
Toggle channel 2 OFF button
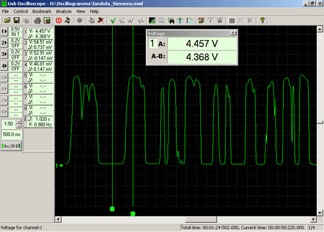(x=4, y=43)
